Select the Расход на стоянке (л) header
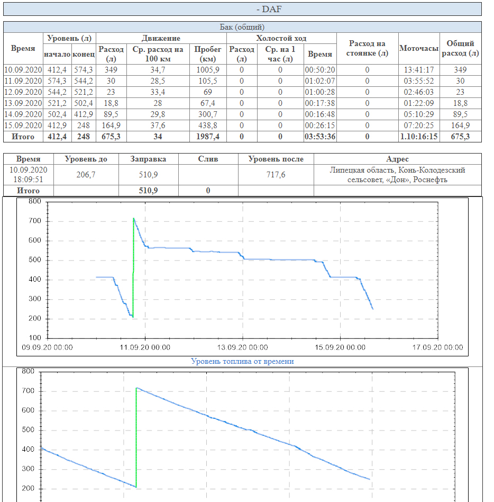This screenshot has width=494, height=502. tap(367, 49)
